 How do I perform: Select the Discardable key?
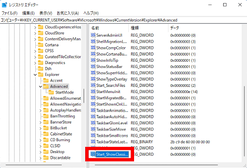pos(60,158)
